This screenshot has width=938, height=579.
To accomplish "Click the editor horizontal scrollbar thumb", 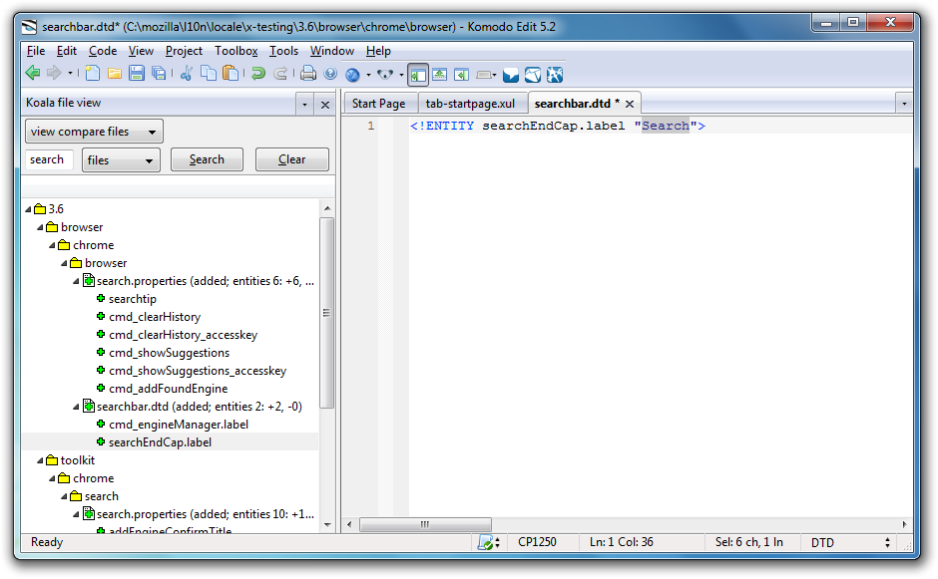I will 425,524.
